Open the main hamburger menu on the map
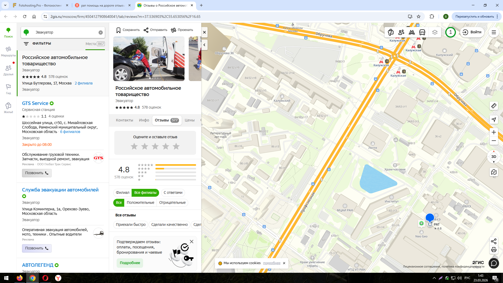This screenshot has width=503, height=283. click(x=494, y=32)
